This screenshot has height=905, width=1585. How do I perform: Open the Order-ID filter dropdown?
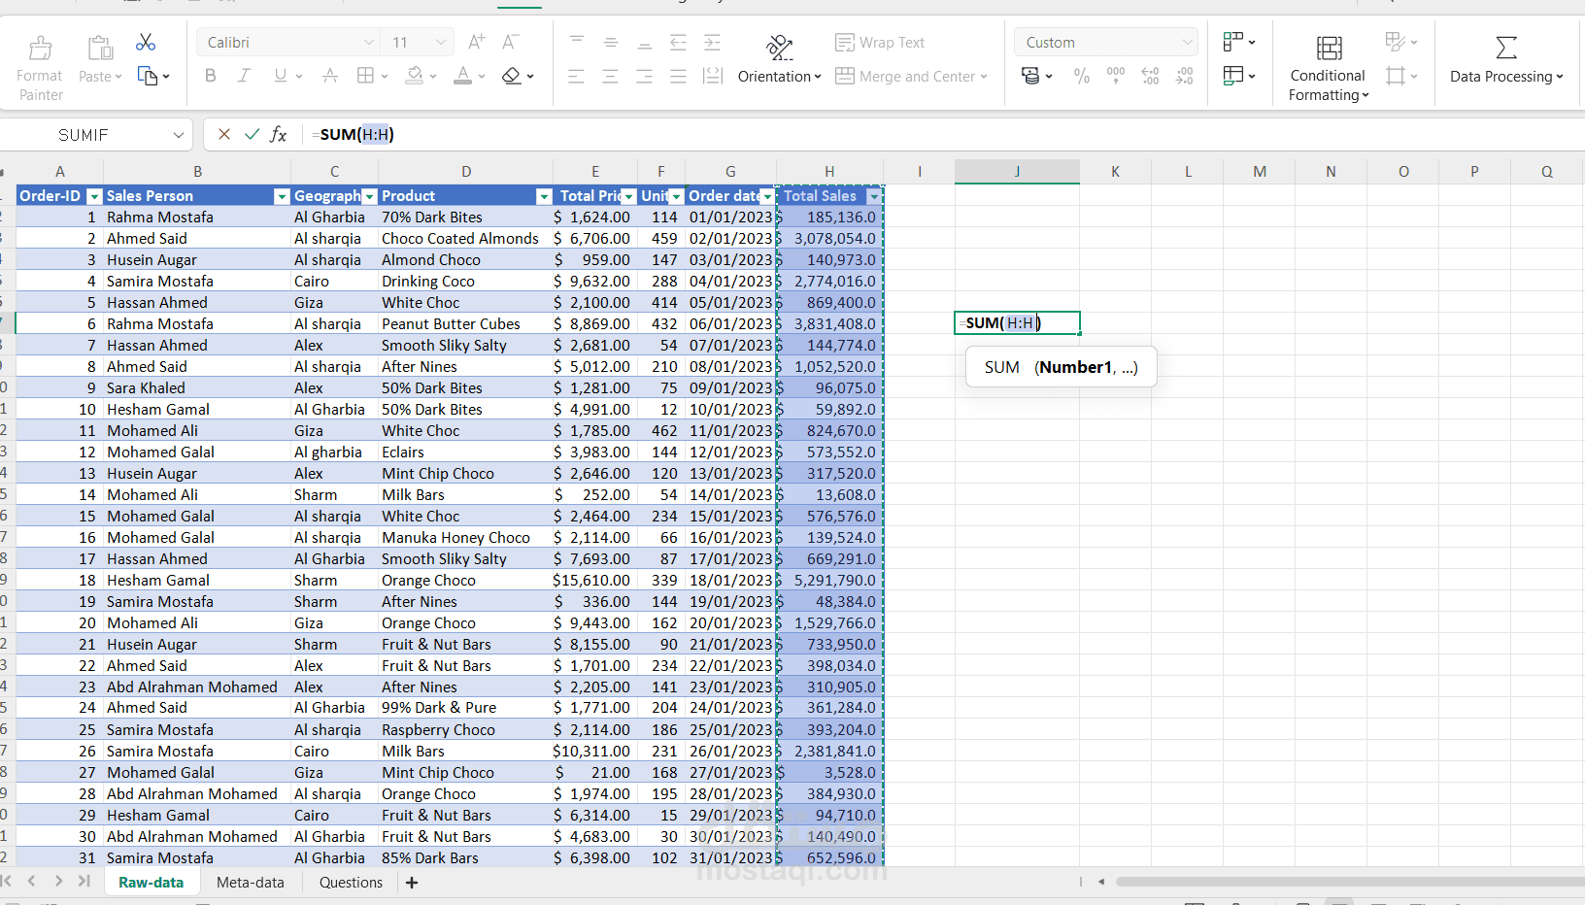94,196
